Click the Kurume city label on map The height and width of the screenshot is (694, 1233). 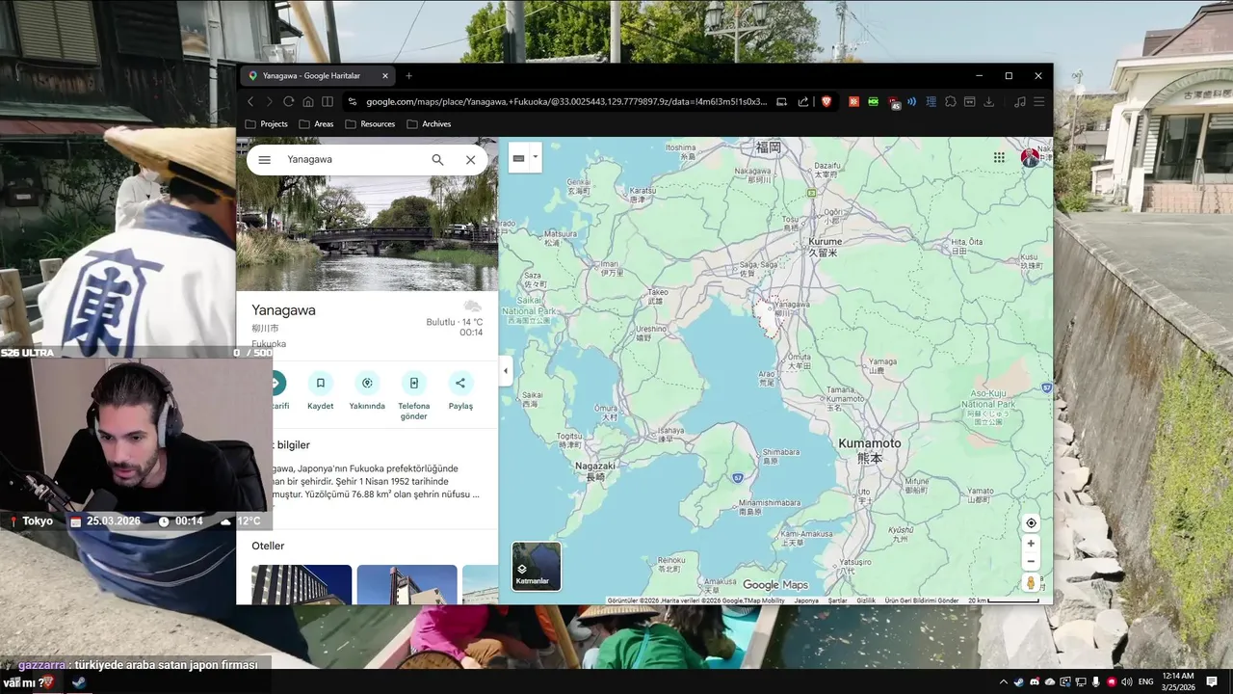824,246
